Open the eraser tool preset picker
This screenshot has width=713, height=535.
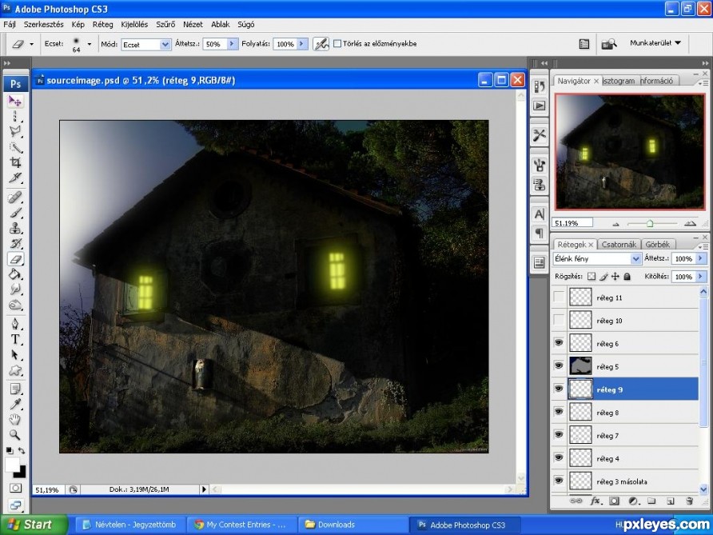(31, 44)
